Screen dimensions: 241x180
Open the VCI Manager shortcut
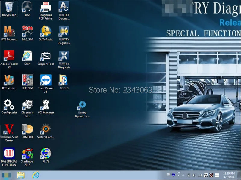tap(45, 105)
